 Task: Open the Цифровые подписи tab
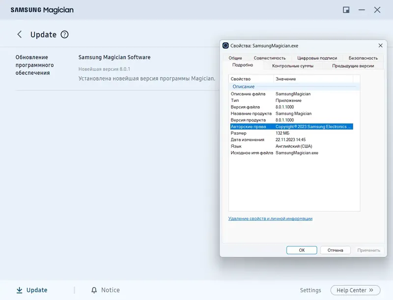pos(317,58)
